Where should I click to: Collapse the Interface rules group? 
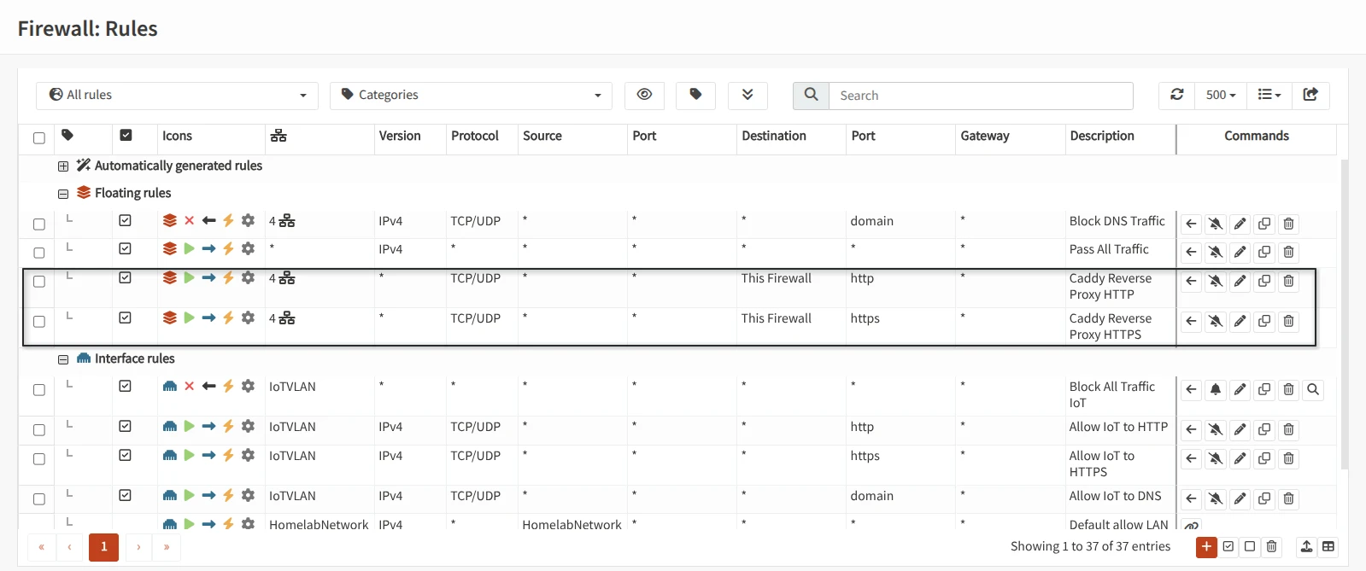(63, 359)
